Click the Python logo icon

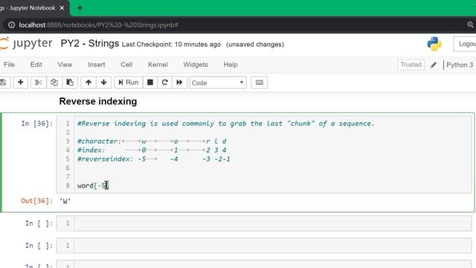coord(434,44)
